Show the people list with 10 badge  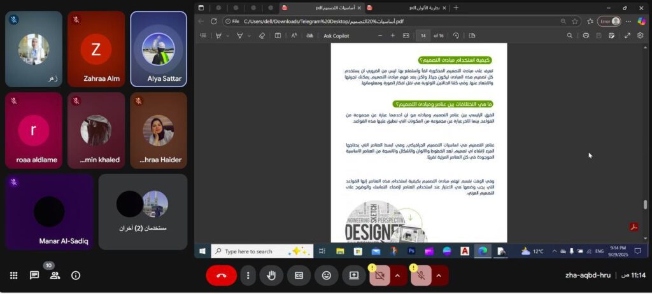(x=55, y=276)
